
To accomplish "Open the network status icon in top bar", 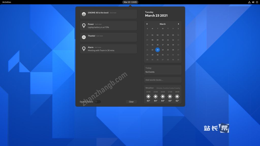I will click(249, 2).
